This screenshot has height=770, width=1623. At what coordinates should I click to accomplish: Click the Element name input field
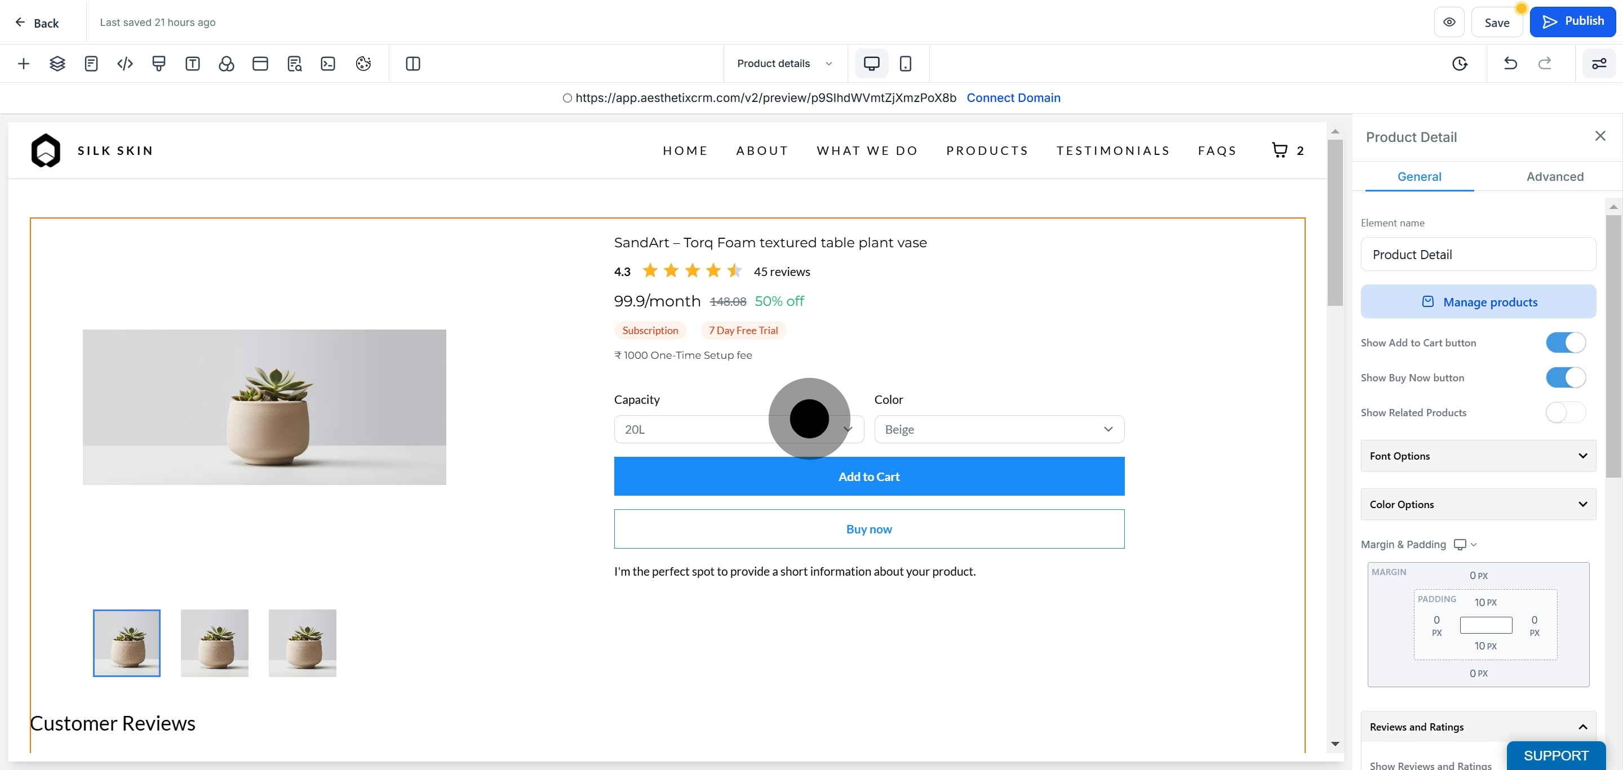(1478, 255)
